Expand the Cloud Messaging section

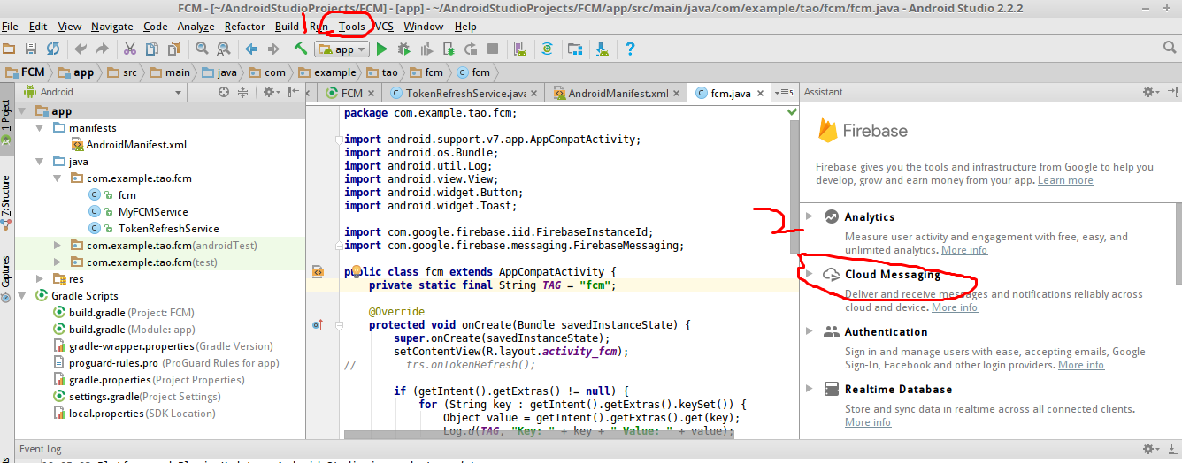pos(810,275)
